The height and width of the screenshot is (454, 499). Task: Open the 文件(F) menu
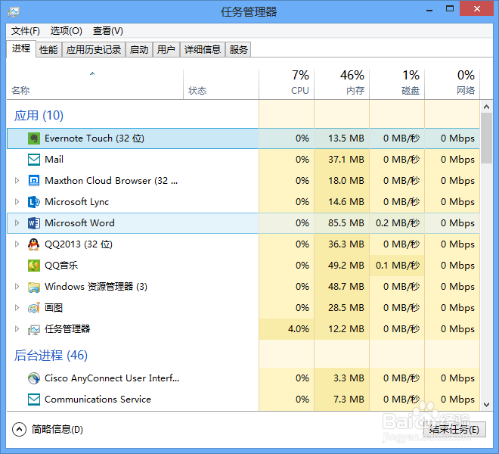[26, 31]
